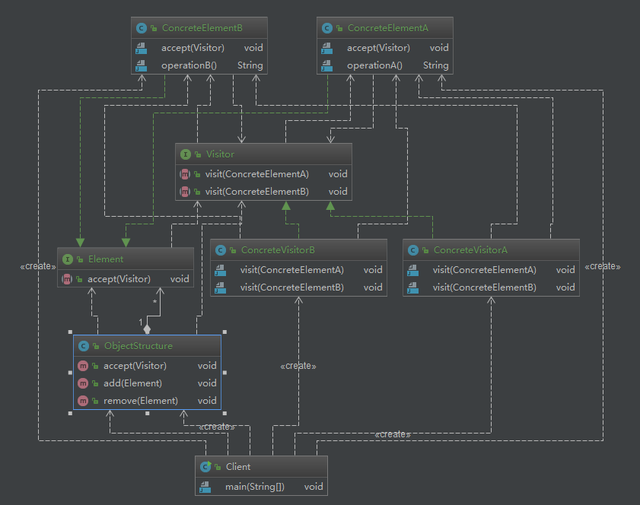Image resolution: width=640 pixels, height=505 pixels.
Task: Select visit(ConcreteElementA) in ConcreteVisitorA
Action: (485, 270)
